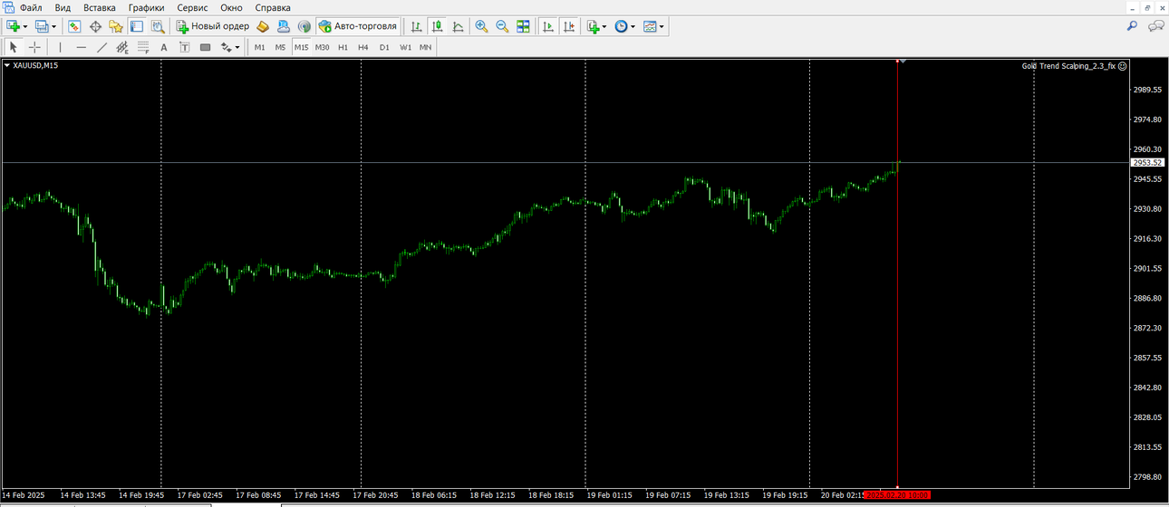Expand the Indicators dropdown arrow

pyautogui.click(x=604, y=26)
